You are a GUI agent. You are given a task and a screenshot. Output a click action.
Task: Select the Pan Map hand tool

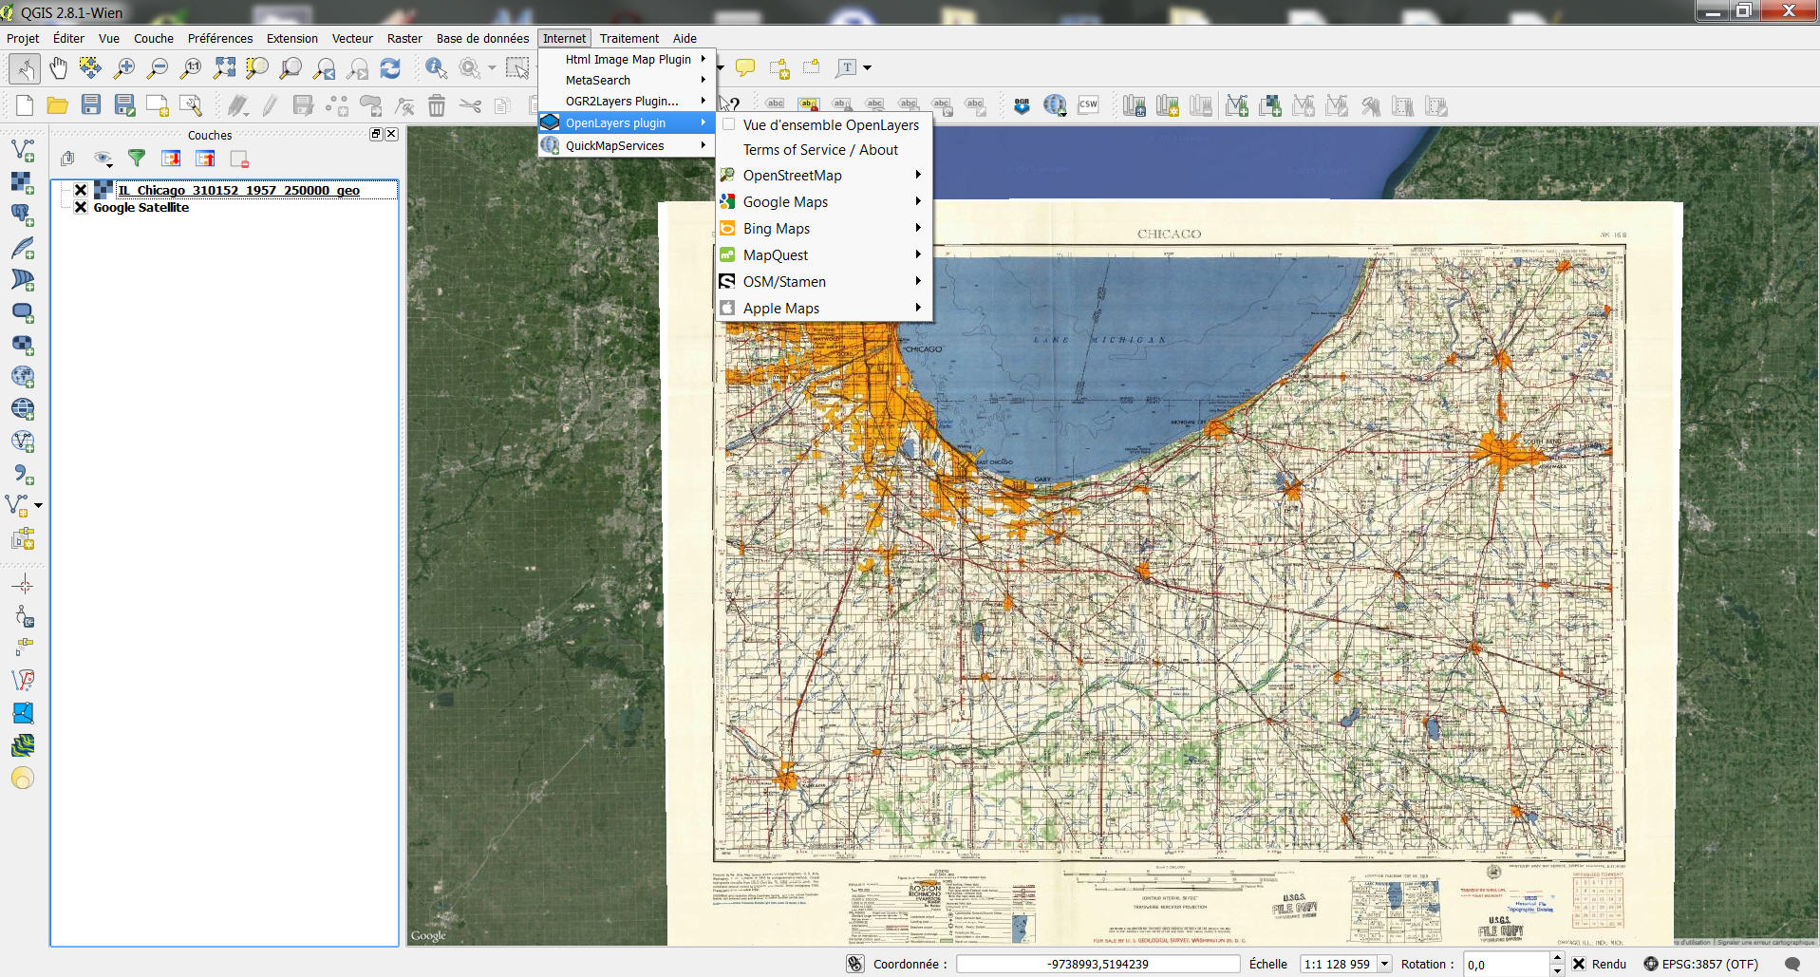pyautogui.click(x=59, y=67)
